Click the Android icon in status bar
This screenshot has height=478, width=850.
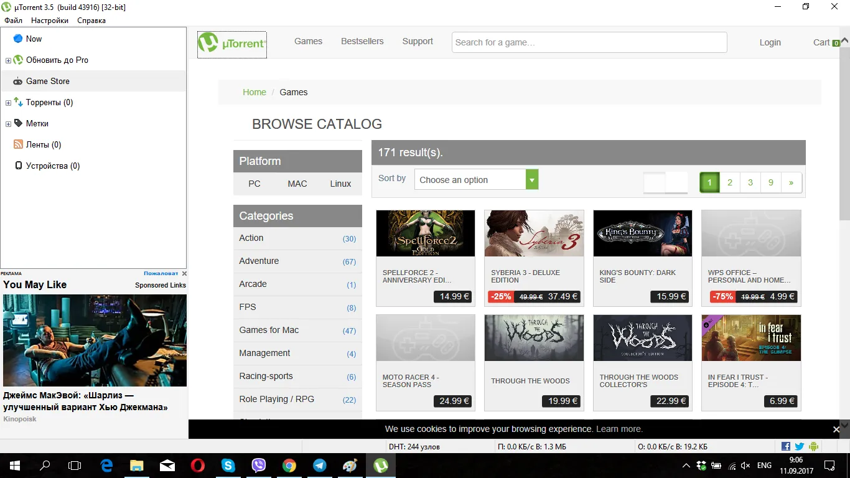(x=813, y=446)
